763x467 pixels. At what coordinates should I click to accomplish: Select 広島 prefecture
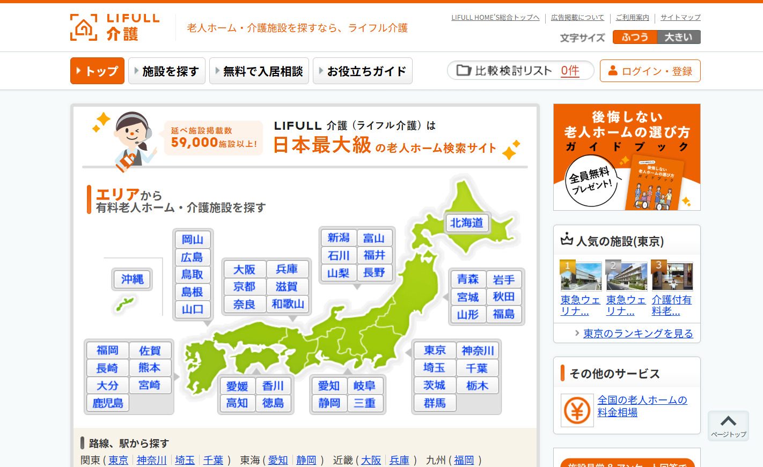pyautogui.click(x=193, y=257)
